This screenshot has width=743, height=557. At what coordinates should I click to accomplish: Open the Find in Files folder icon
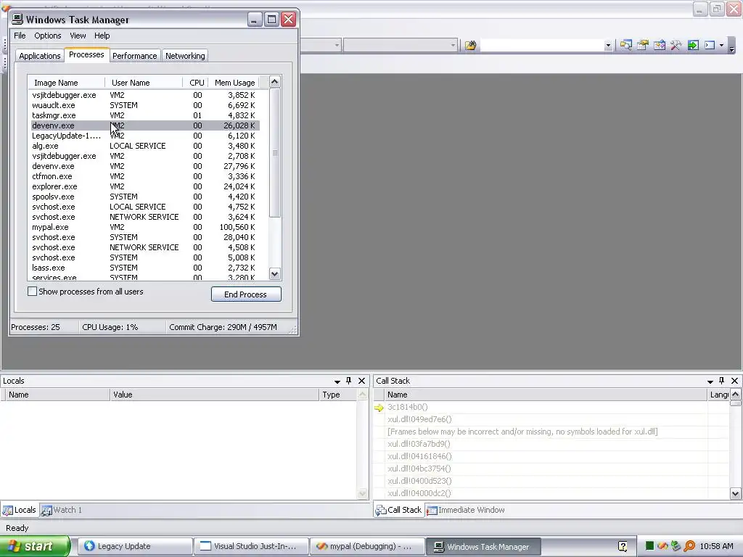coord(470,46)
